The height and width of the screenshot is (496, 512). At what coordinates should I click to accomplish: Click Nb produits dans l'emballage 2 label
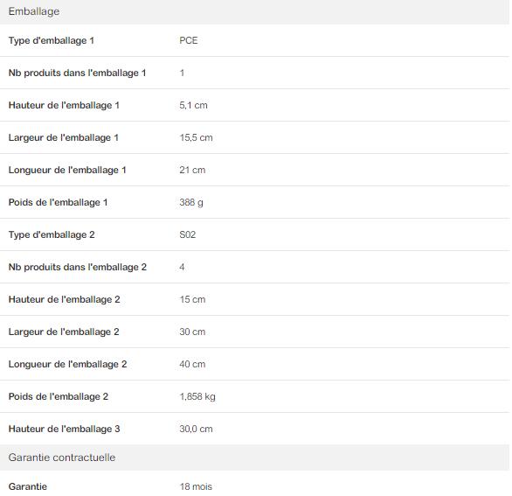point(78,267)
